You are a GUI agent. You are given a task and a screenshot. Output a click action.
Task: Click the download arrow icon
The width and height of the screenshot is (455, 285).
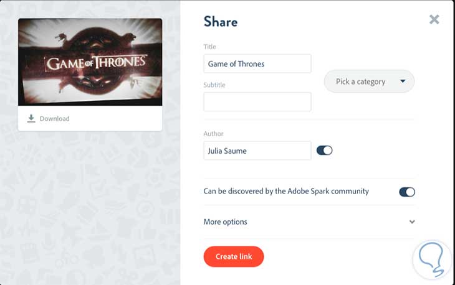[31, 118]
